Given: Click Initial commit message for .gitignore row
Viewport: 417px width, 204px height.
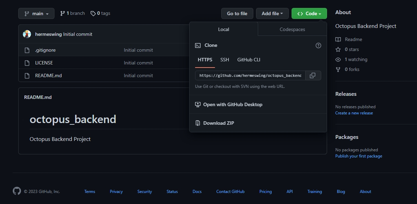Looking at the screenshot, I should pyautogui.click(x=139, y=50).
